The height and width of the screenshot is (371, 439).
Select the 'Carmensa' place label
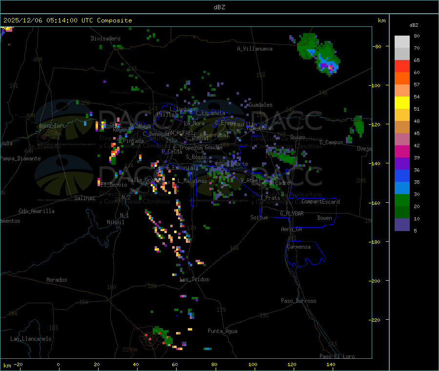pos(299,247)
